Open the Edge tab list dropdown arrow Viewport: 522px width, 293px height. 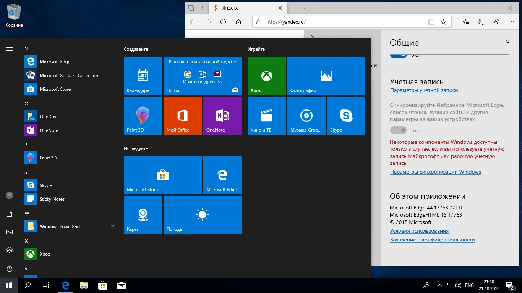coord(305,8)
